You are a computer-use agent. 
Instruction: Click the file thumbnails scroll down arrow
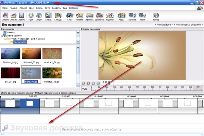[x=78, y=85]
